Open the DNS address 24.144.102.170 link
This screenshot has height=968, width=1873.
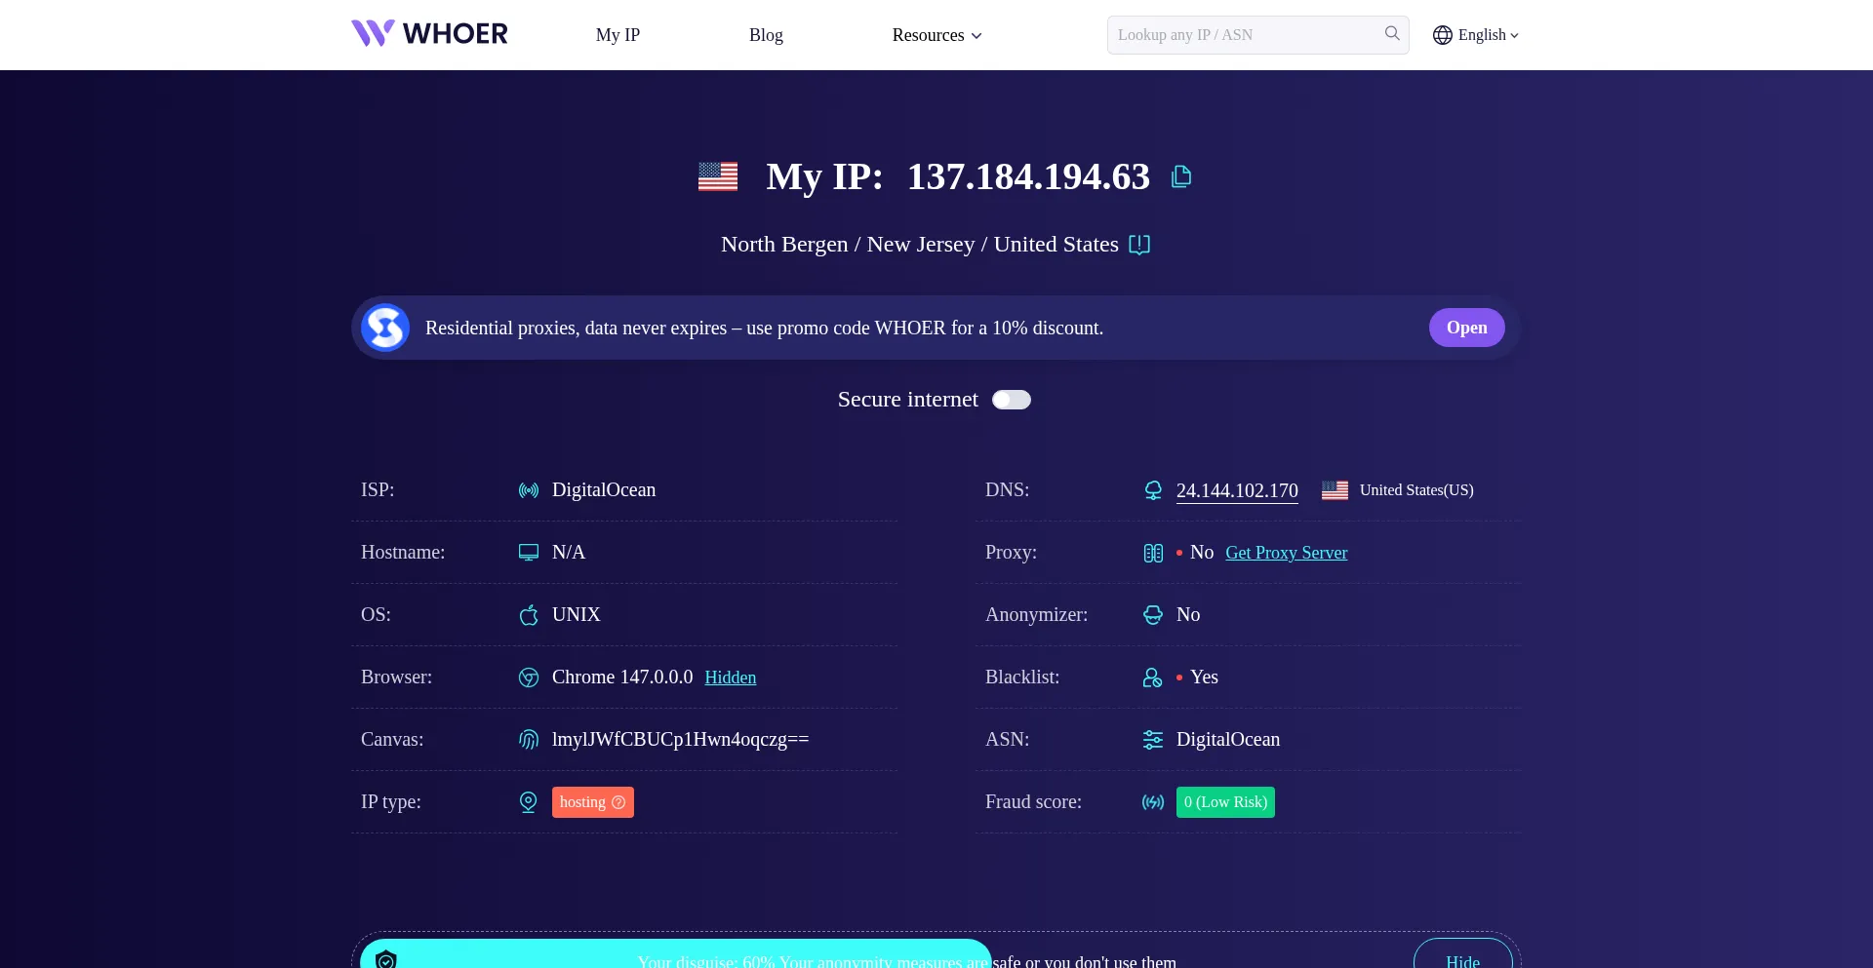[x=1237, y=490]
